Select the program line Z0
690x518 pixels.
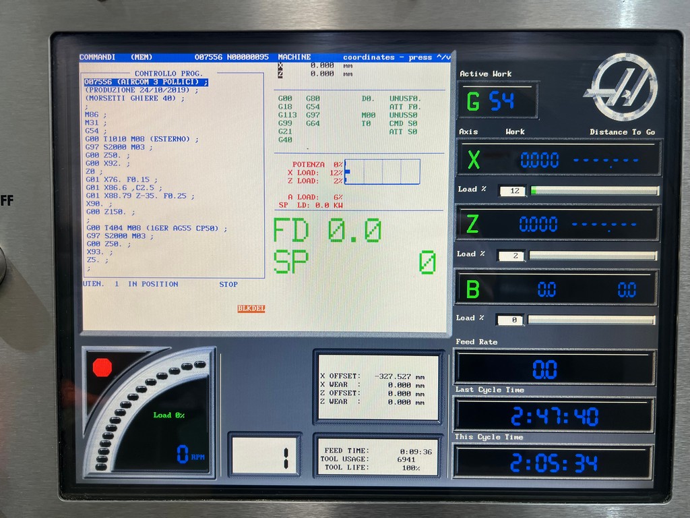[x=94, y=171]
